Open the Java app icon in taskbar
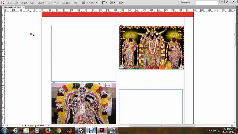The height and width of the screenshot is (134, 238). [x=70, y=130]
